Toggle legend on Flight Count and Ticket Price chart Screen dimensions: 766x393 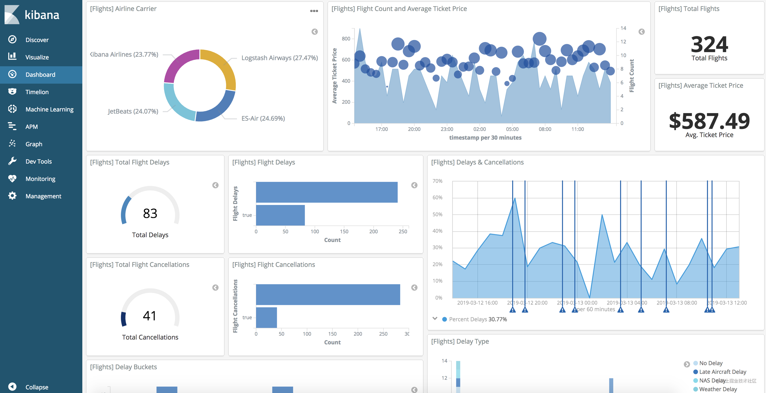(642, 31)
